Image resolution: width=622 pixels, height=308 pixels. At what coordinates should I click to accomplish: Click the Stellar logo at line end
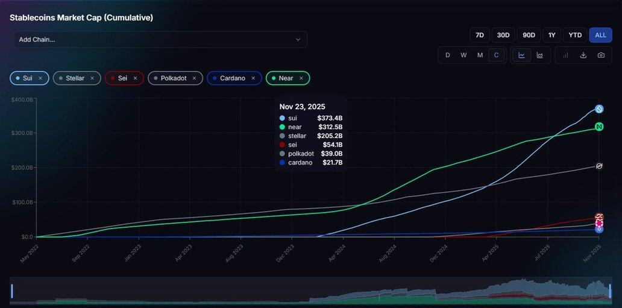click(x=599, y=166)
